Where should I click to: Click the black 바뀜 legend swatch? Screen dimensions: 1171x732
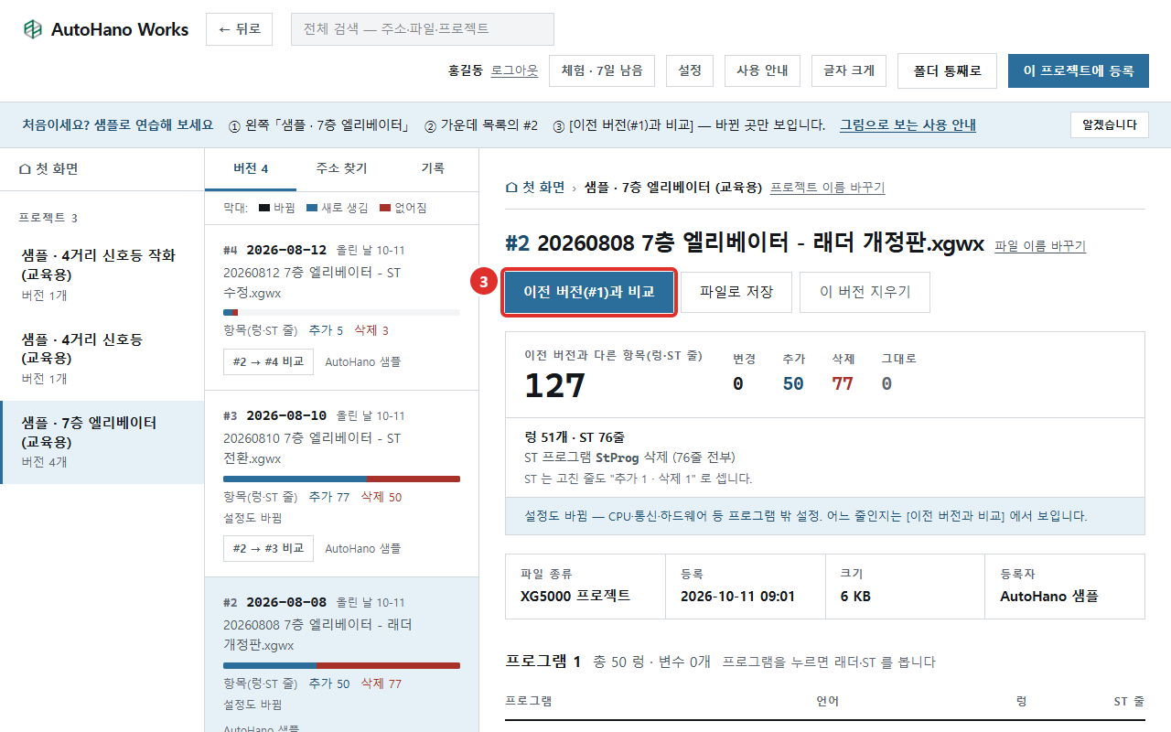coord(264,209)
